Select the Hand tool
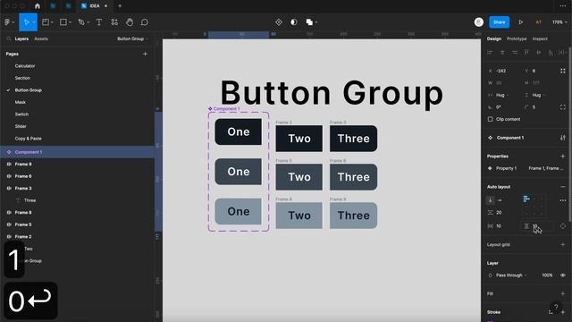 tap(130, 22)
